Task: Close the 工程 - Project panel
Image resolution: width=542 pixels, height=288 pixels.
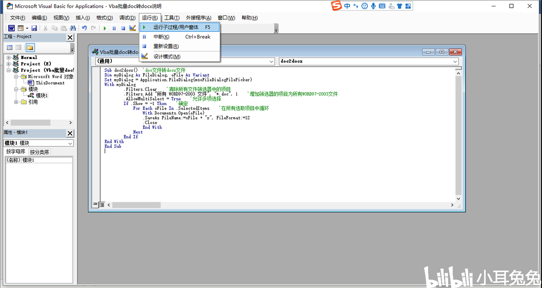Action: pos(70,38)
